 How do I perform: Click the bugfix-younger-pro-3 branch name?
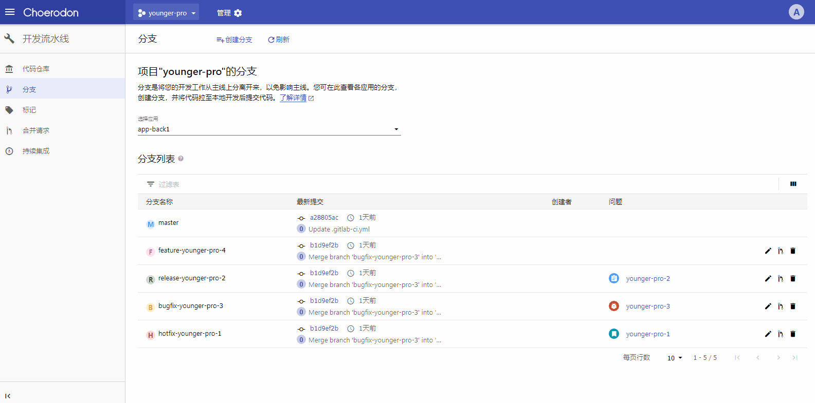click(x=191, y=306)
